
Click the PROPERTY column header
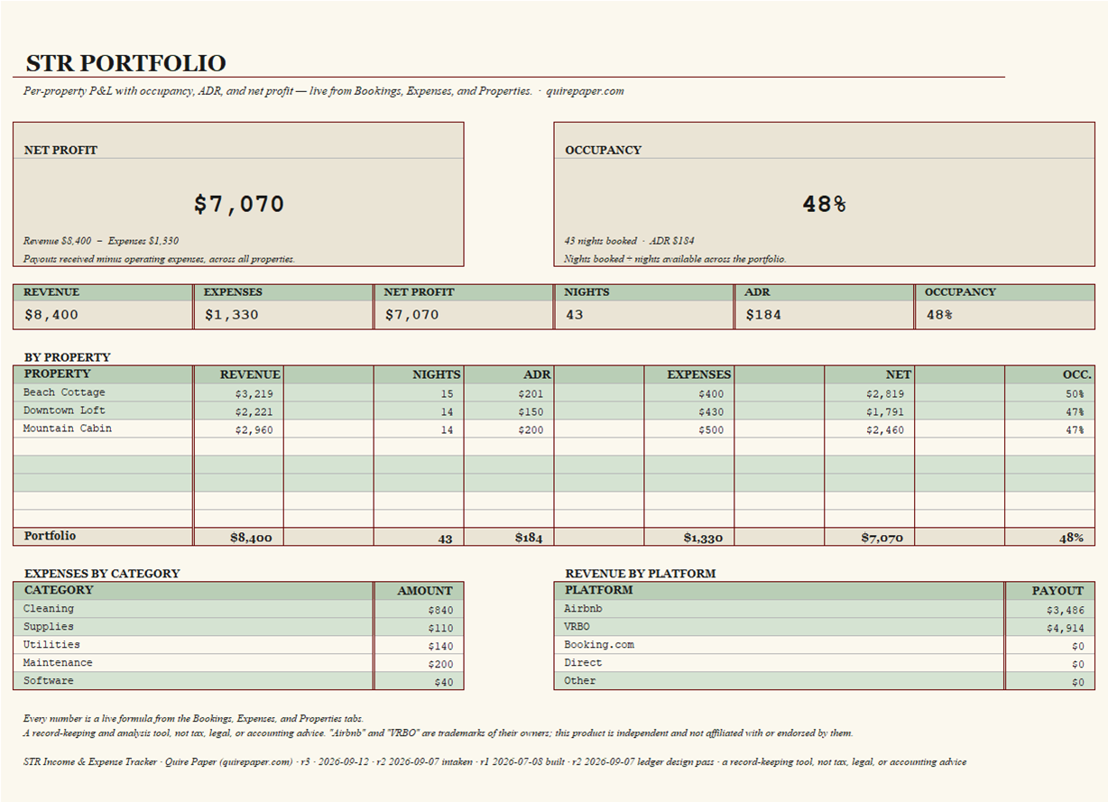pos(58,373)
